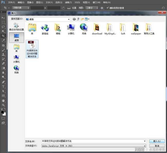The width and height of the screenshot is (167, 153).
Task: Select the Rectangle shape tool
Action: click(3, 96)
